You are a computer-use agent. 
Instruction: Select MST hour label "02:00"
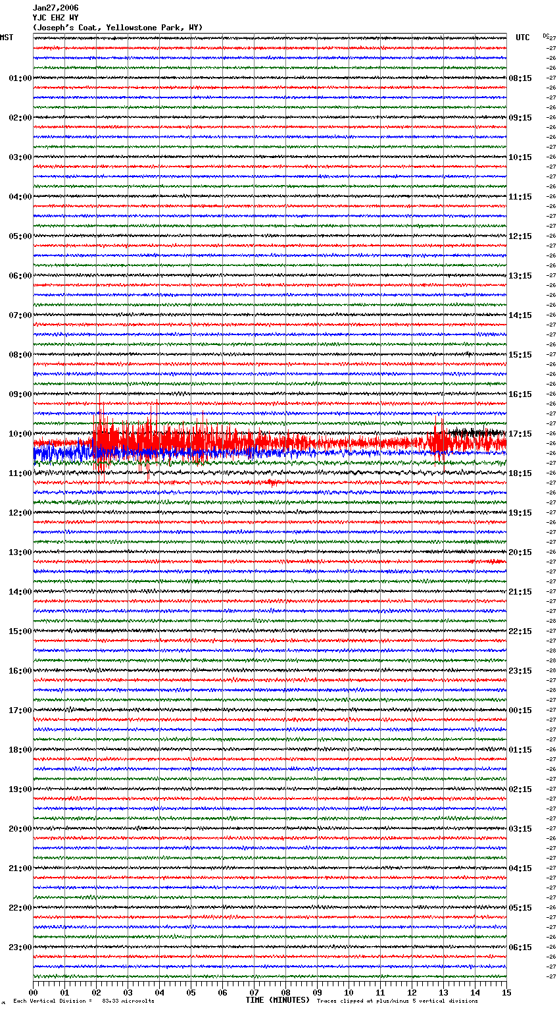click(20, 118)
